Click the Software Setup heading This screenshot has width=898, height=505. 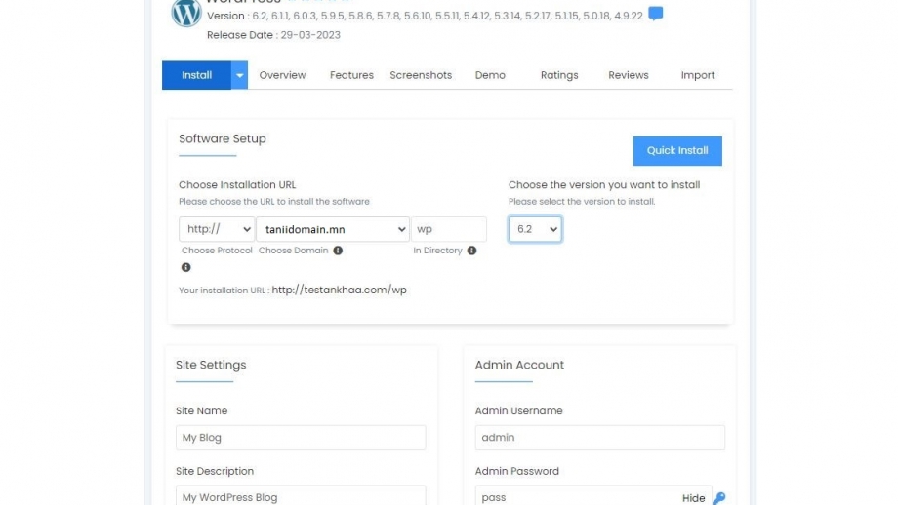tap(223, 139)
